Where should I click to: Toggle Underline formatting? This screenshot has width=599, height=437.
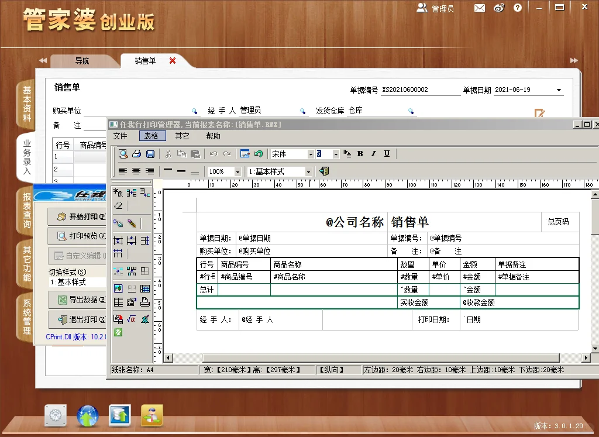pyautogui.click(x=387, y=153)
